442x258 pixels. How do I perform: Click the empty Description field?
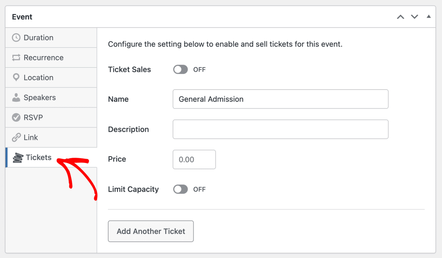coord(281,129)
